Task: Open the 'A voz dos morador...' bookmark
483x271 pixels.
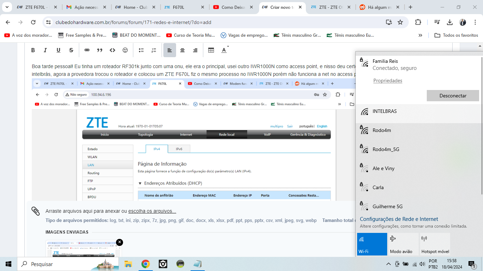Action: click(28, 35)
